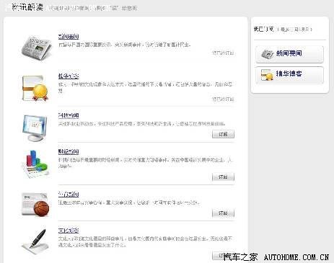Image resolution: width=334 pixels, height=263 pixels.
Task: Subscribe with the 订阅 button in the technology news row
Action: point(223,134)
